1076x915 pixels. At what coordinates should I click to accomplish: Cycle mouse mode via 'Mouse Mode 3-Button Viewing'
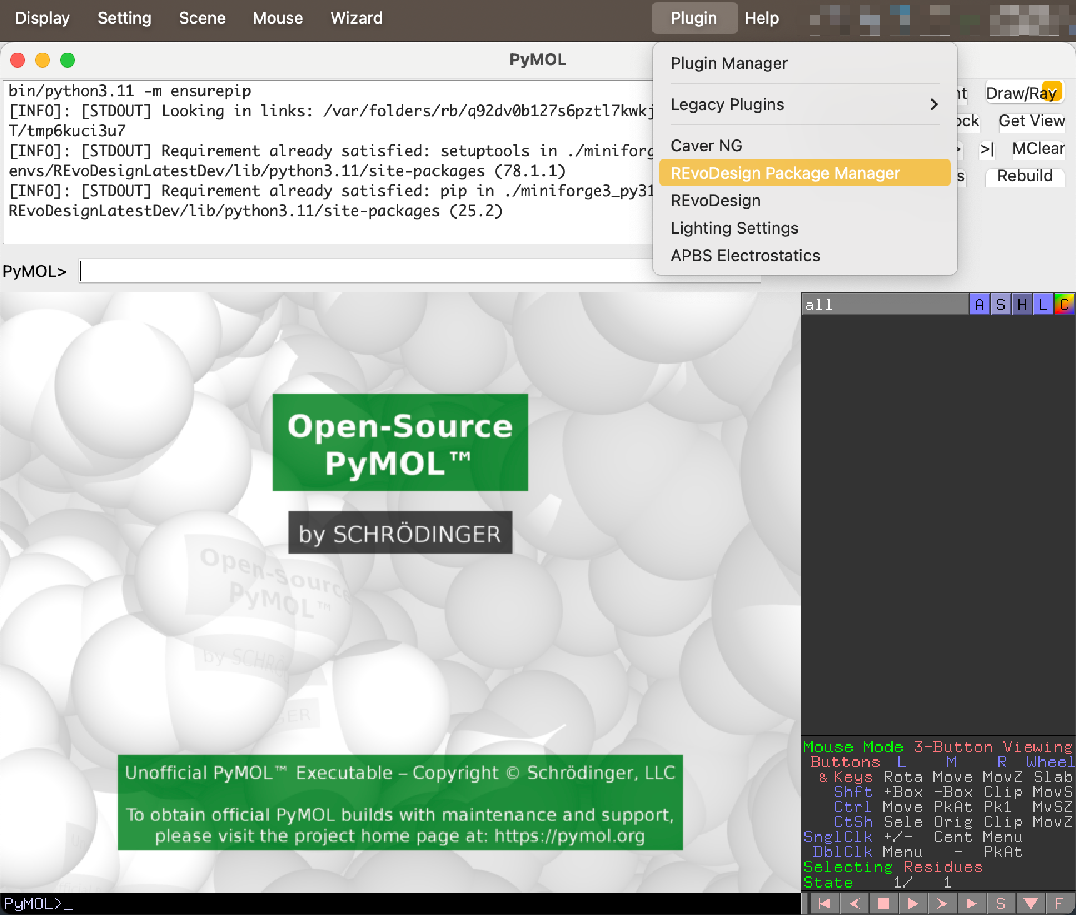click(938, 746)
